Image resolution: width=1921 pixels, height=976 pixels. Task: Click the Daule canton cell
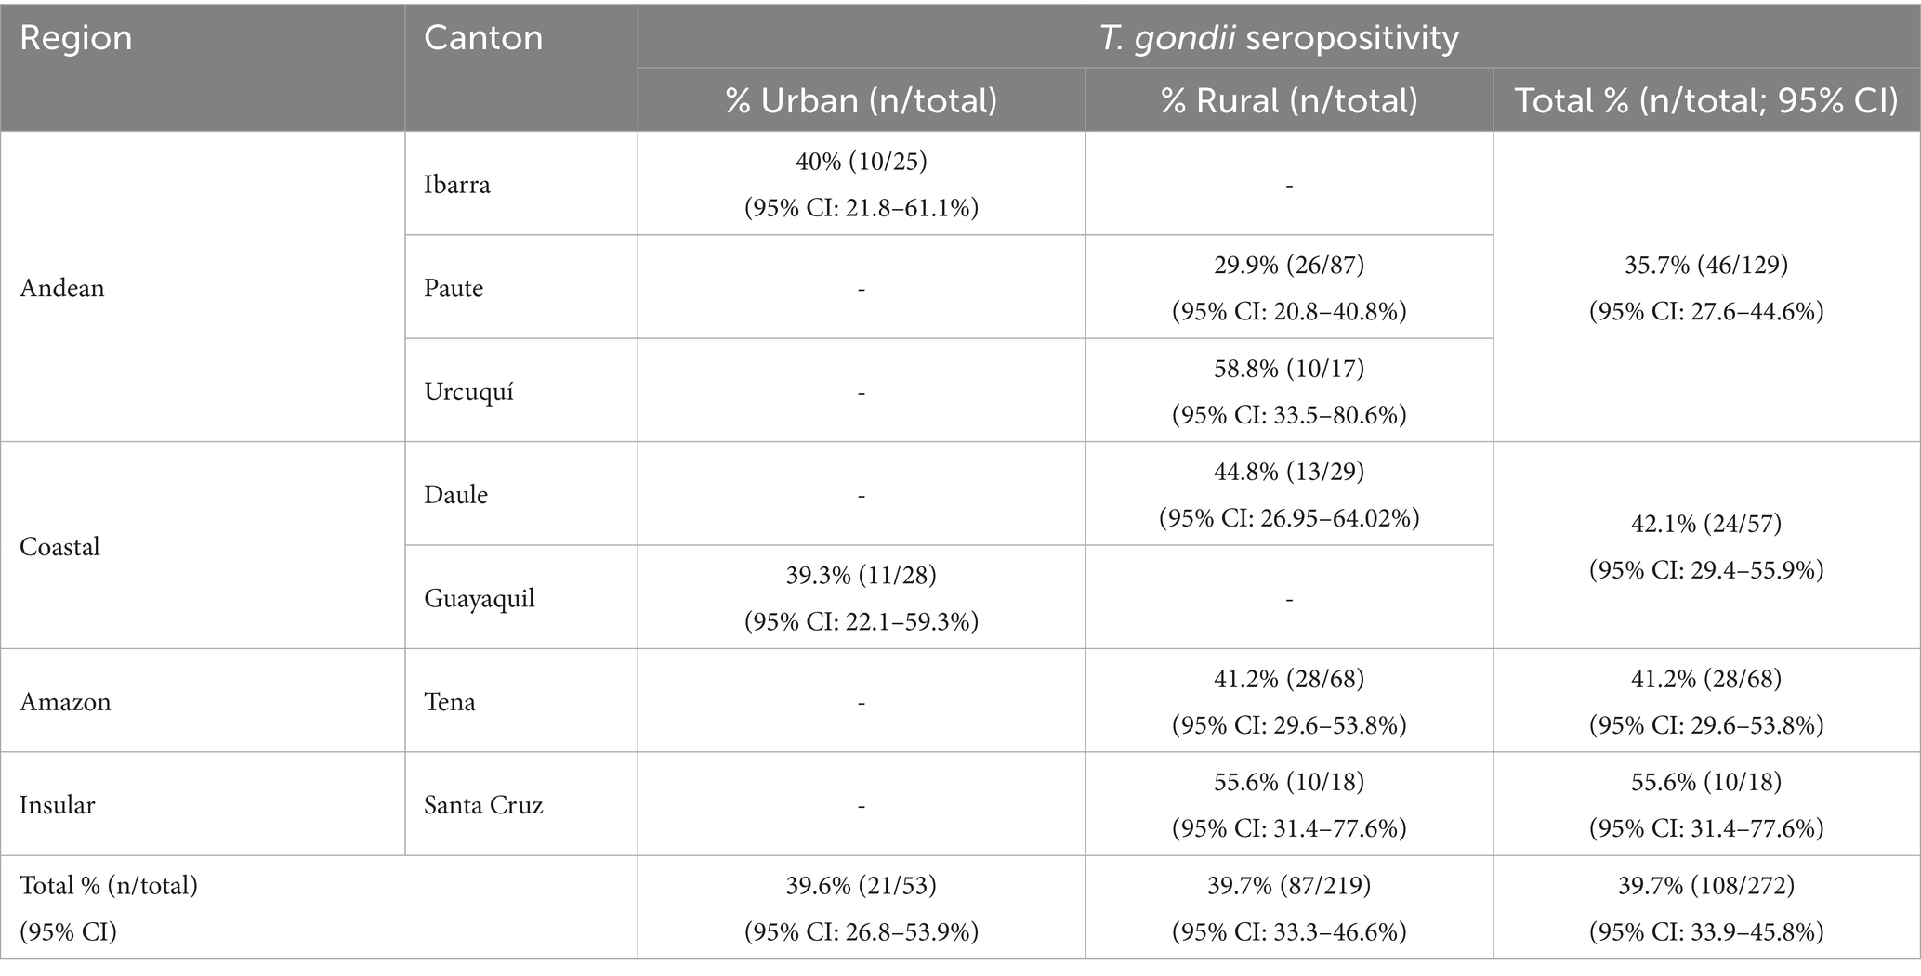(x=456, y=494)
